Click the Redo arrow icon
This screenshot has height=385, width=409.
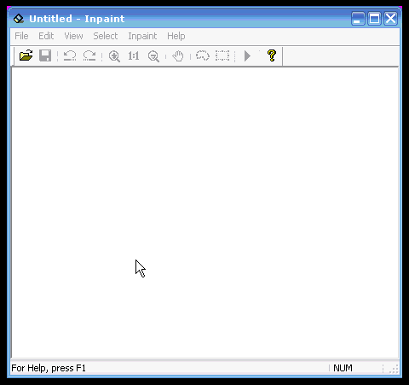tap(89, 55)
